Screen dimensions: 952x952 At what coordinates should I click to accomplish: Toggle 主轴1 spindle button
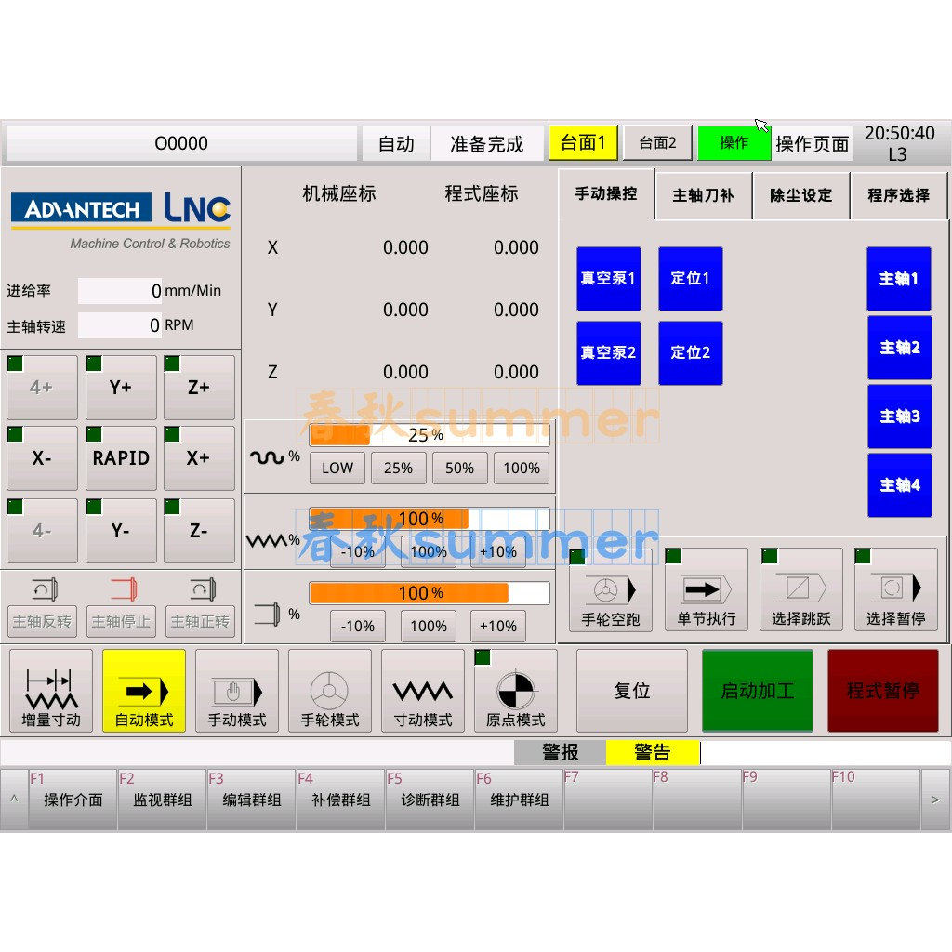click(899, 279)
